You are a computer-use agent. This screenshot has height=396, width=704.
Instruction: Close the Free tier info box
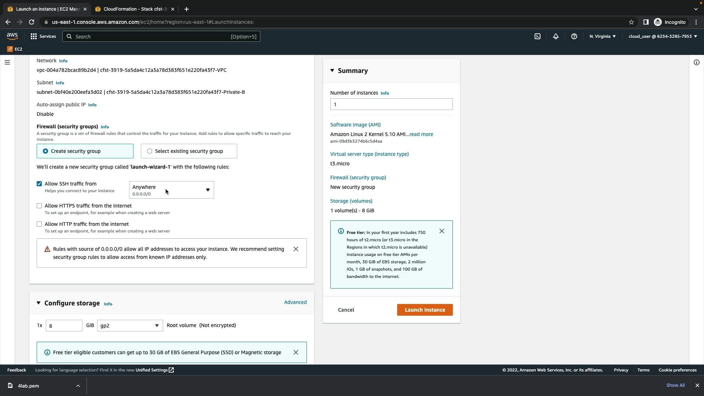[442, 231]
